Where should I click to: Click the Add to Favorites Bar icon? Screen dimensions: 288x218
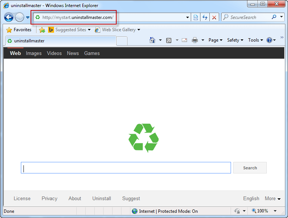[x=42, y=30]
